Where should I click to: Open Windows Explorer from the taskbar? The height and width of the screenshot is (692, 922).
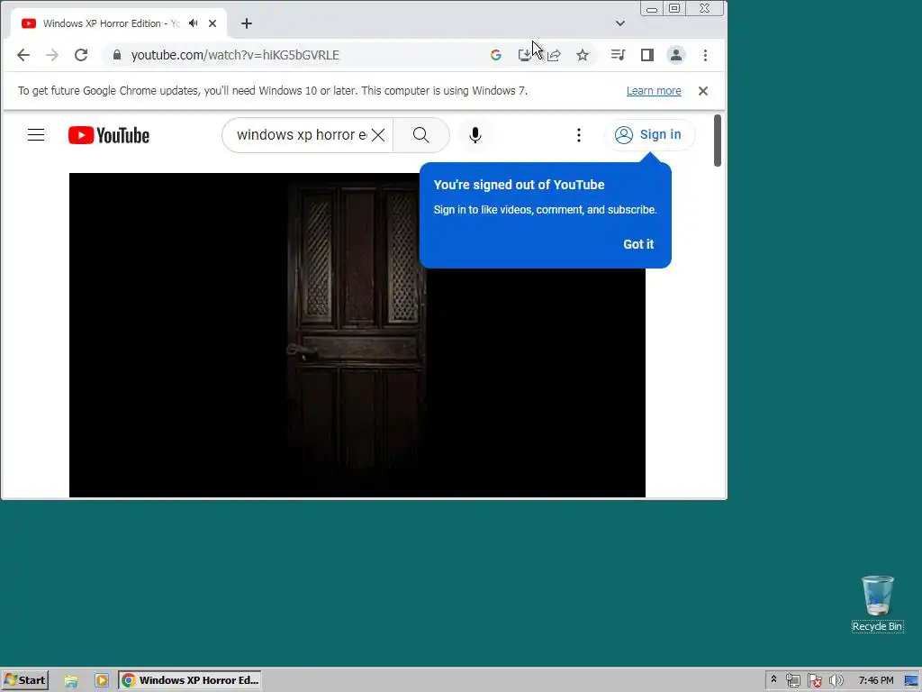point(71,680)
